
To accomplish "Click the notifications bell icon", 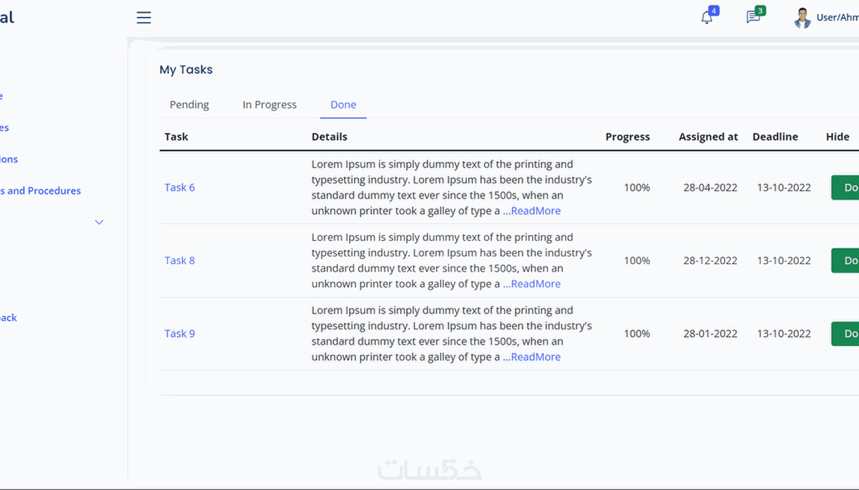I will [x=707, y=18].
